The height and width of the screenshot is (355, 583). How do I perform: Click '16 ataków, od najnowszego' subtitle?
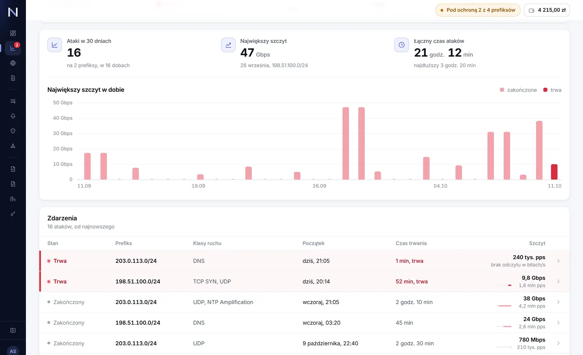click(x=81, y=226)
